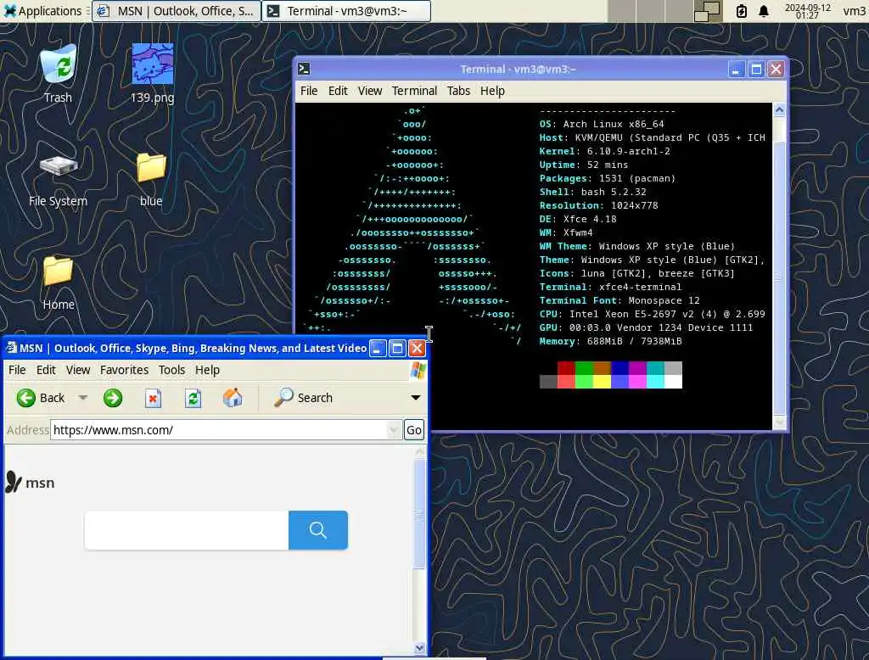Image resolution: width=869 pixels, height=660 pixels.
Task: Open the Favorites menu
Action: pos(124,370)
